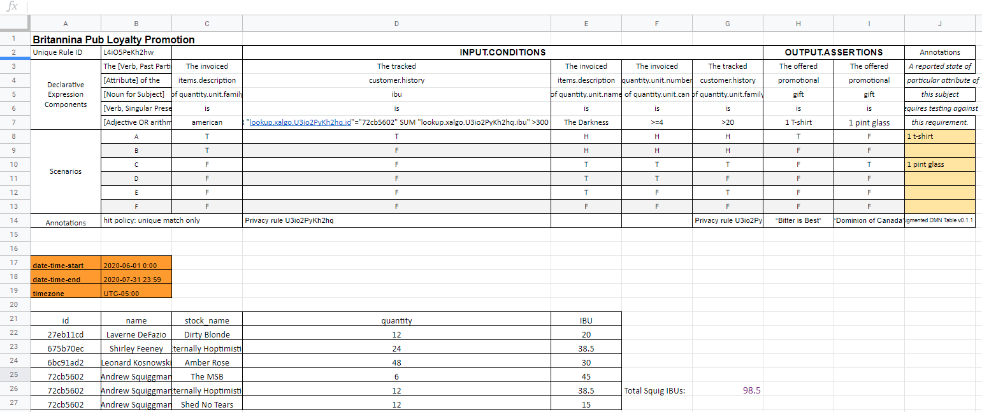Click the 'Bitter is Best' annotation cell
The width and height of the screenshot is (982, 412).
(x=798, y=220)
